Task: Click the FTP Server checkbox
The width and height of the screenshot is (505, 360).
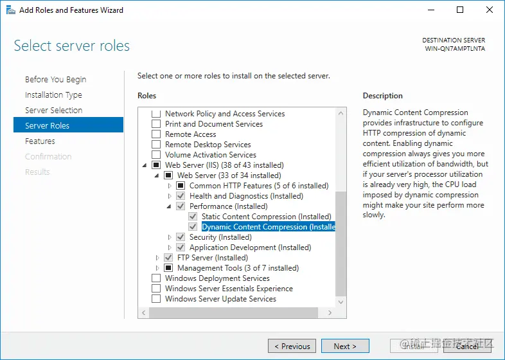Action: (x=168, y=258)
